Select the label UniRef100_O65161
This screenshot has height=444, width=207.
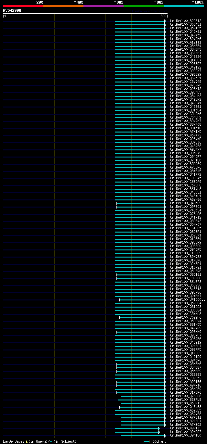click(186, 274)
